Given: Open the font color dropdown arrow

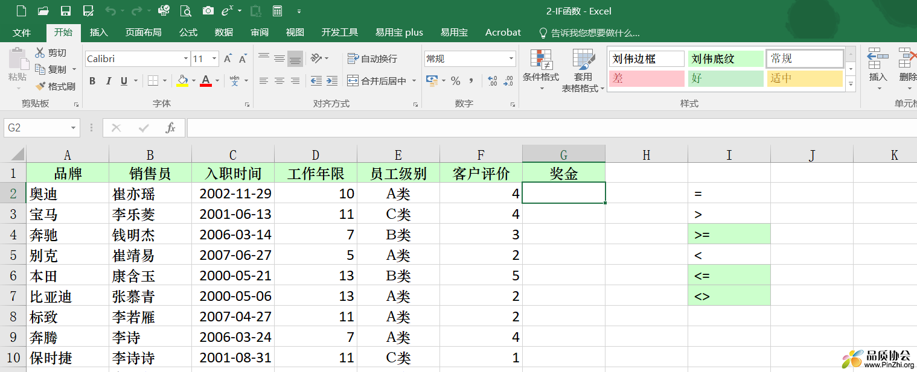Looking at the screenshot, I should (217, 81).
